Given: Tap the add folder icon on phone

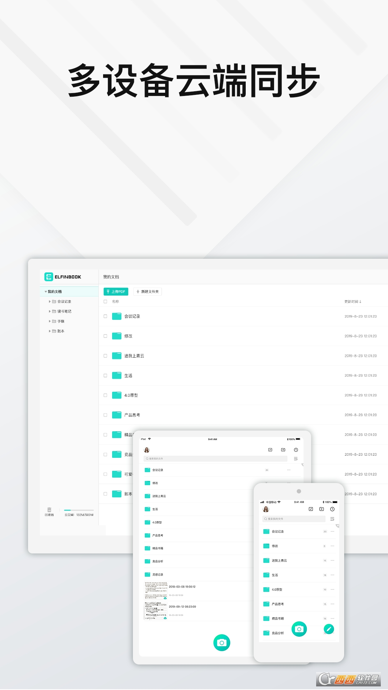Looking at the screenshot, I should tap(322, 509).
